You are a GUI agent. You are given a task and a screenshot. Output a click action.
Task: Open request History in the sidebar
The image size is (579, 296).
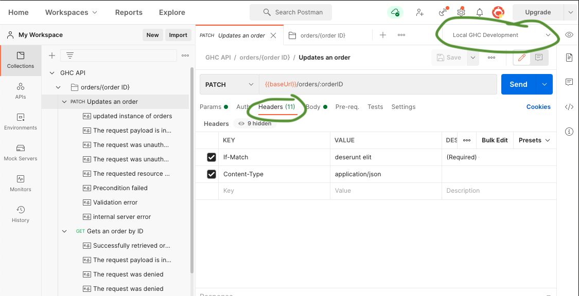[x=21, y=215]
